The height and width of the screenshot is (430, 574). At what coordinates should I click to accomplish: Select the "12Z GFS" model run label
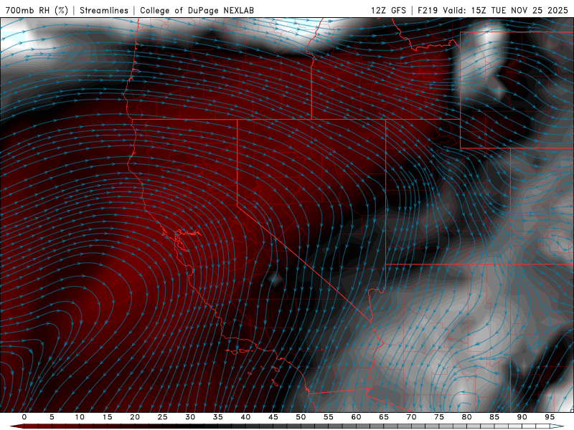388,10
